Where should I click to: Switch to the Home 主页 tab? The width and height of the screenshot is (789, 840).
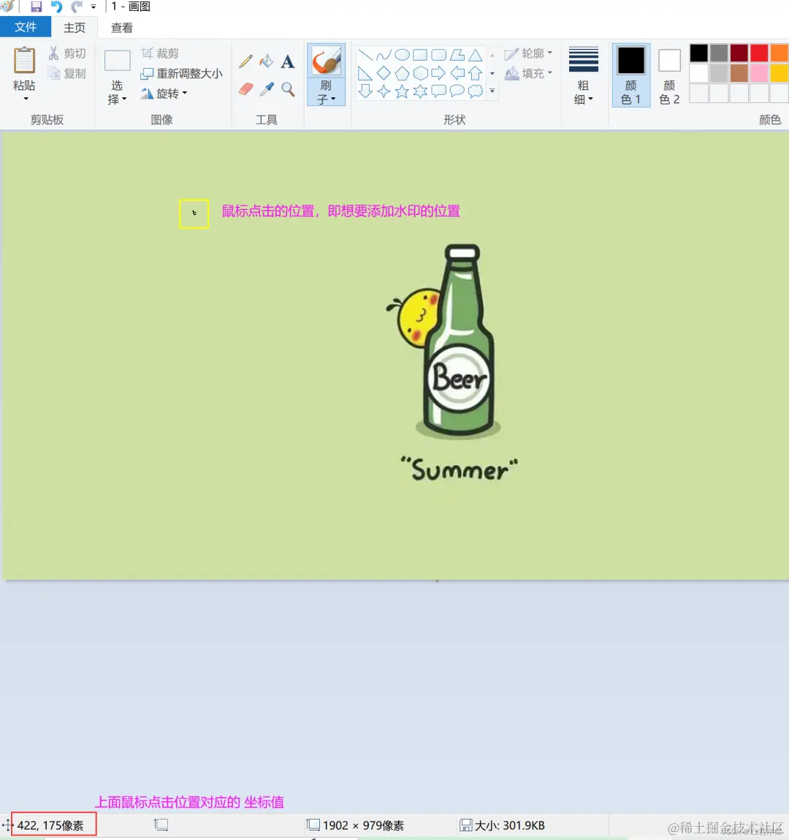[75, 27]
